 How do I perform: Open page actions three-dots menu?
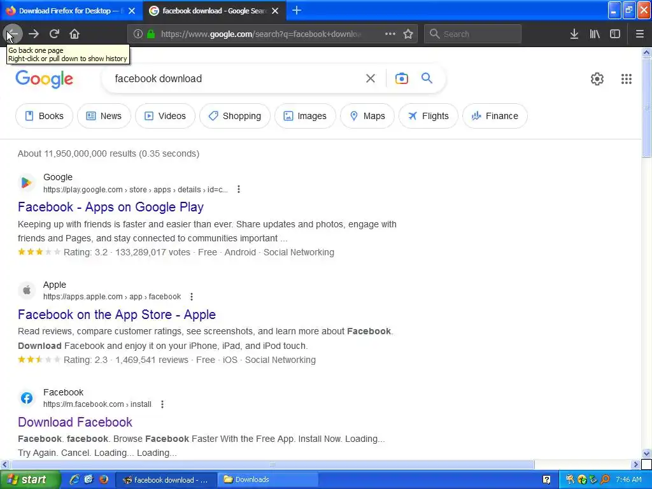pos(390,34)
